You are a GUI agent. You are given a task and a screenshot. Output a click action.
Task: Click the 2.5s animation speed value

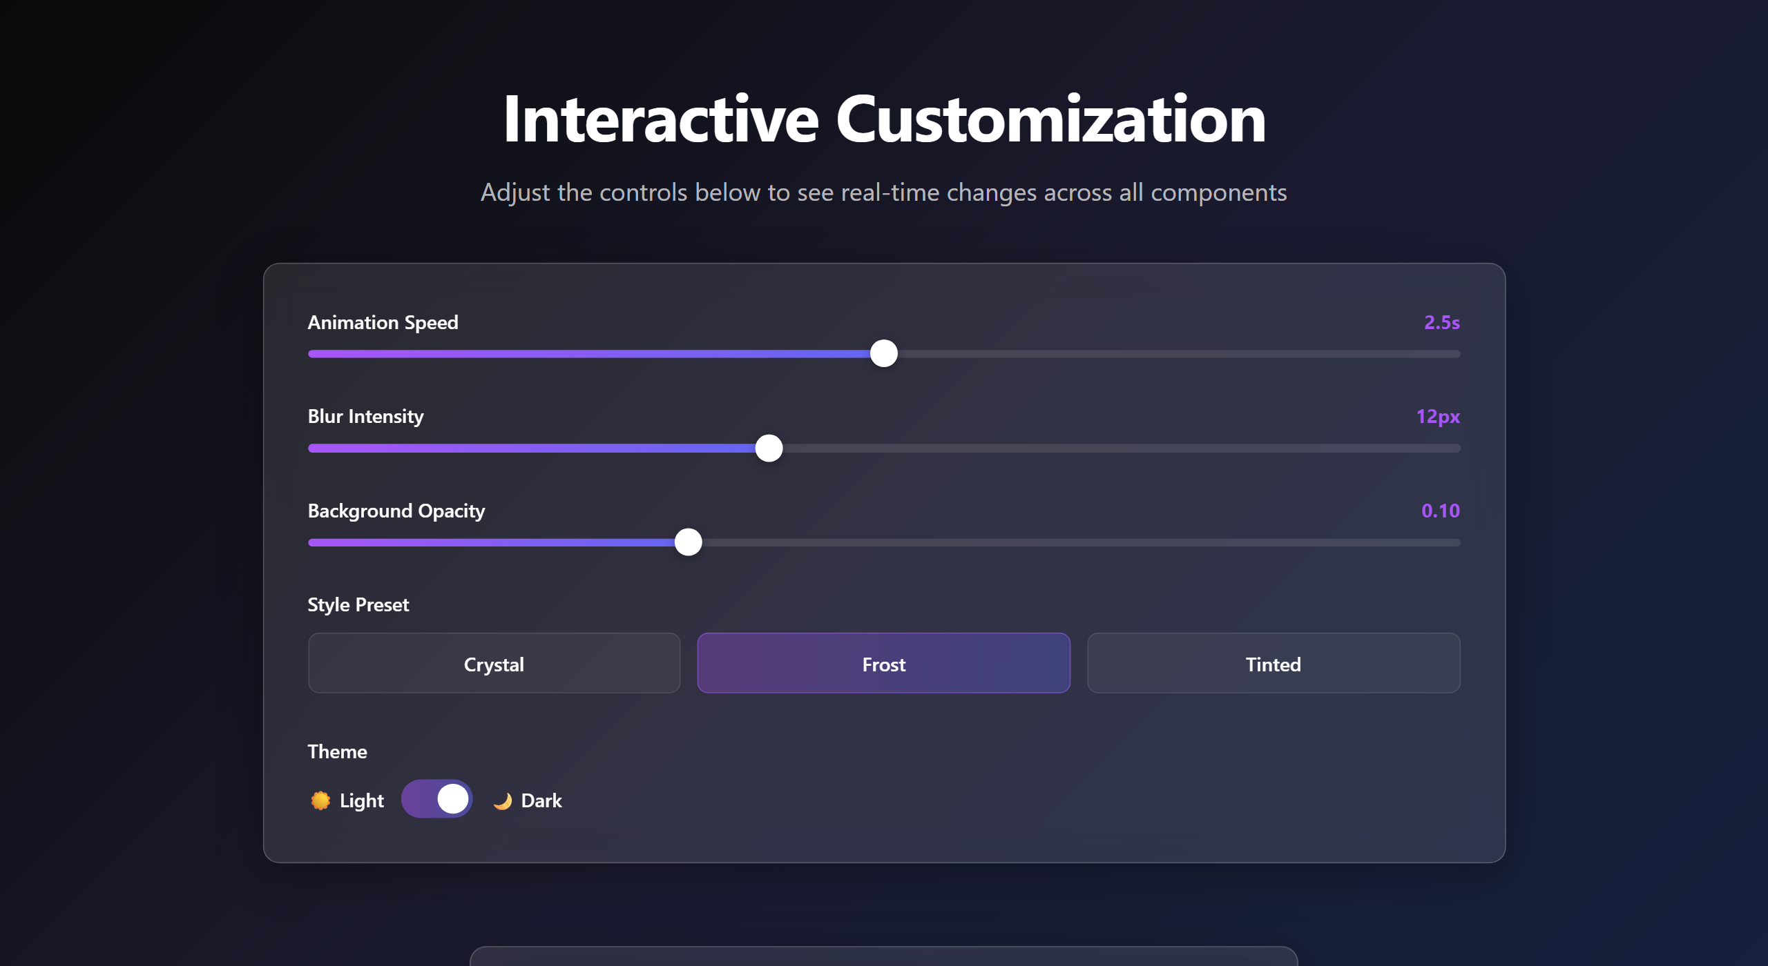[1441, 322]
